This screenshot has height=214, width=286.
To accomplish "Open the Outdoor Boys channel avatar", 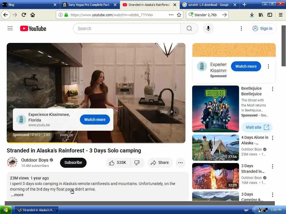I will (12, 162).
